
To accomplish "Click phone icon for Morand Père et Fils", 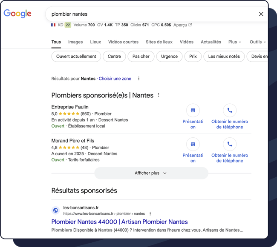I will [230, 144].
